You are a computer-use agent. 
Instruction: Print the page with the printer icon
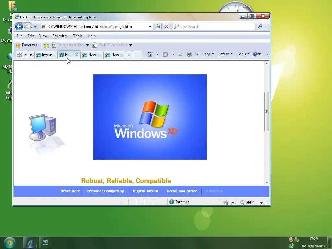coord(189,54)
